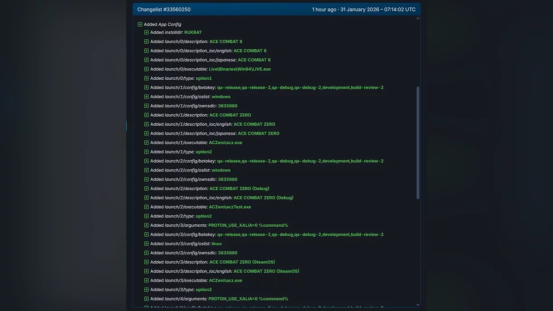Screen dimensions: 553x311
Task: Click the 'linux' oslist value
Action: 217,244
